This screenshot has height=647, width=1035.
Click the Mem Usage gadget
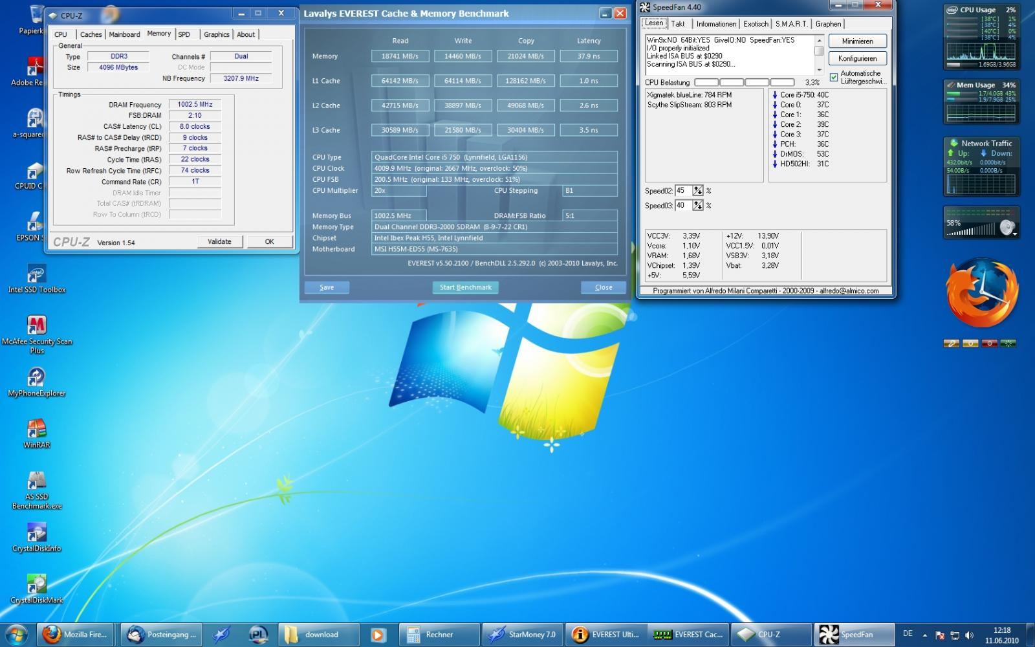pos(981,102)
